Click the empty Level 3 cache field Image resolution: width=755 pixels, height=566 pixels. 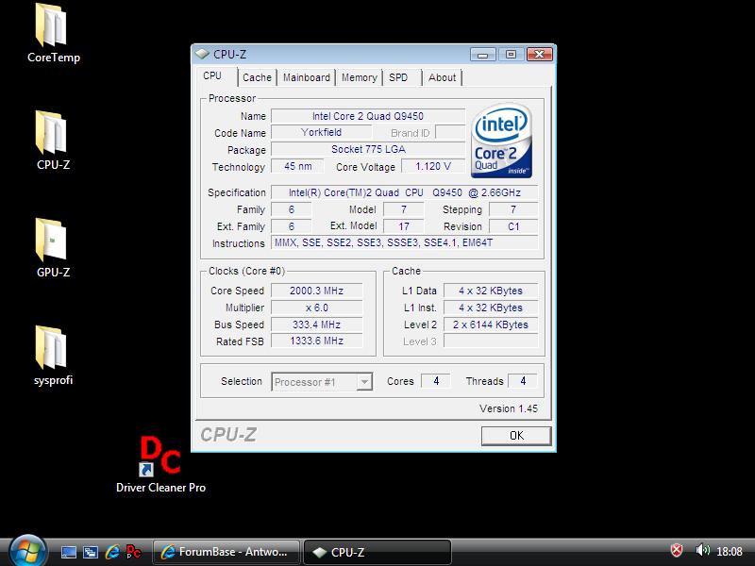click(x=491, y=341)
